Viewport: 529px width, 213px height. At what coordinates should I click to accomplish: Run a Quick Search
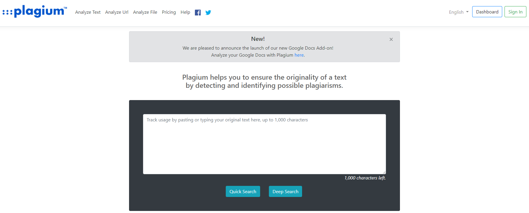coord(243,191)
